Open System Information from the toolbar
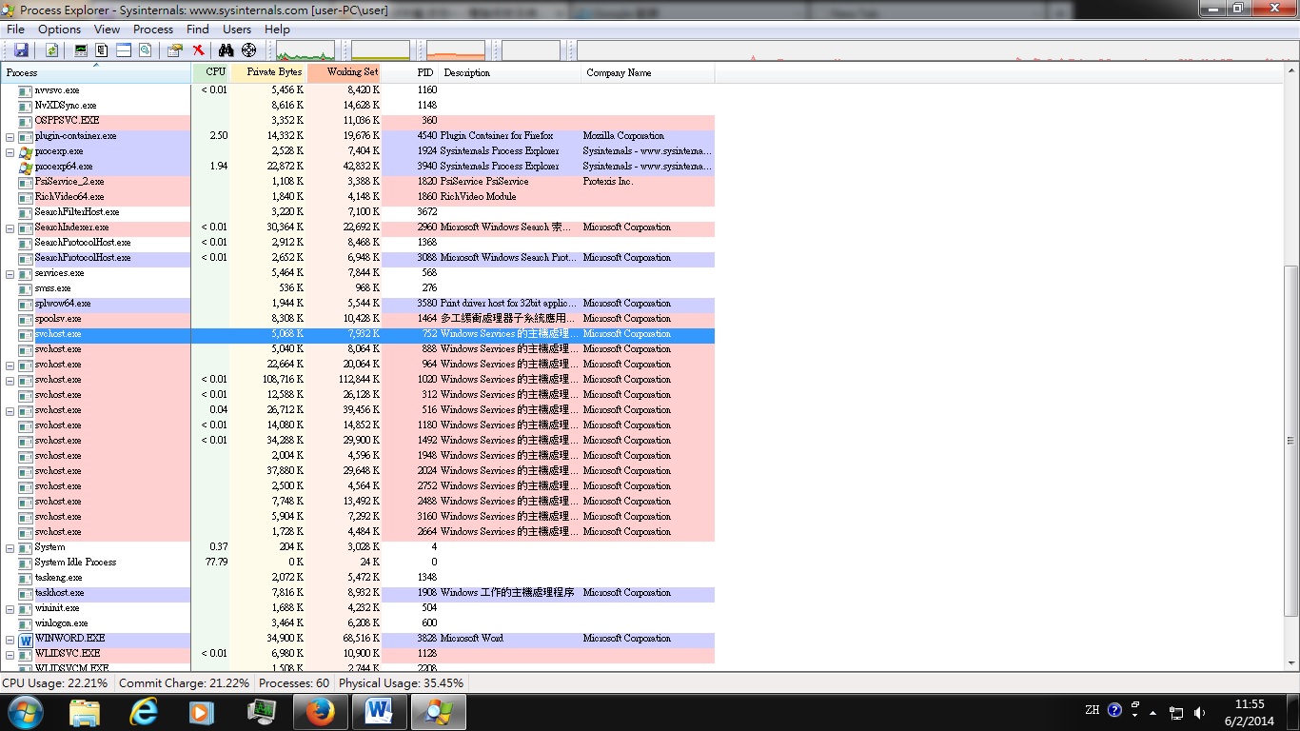 point(81,50)
